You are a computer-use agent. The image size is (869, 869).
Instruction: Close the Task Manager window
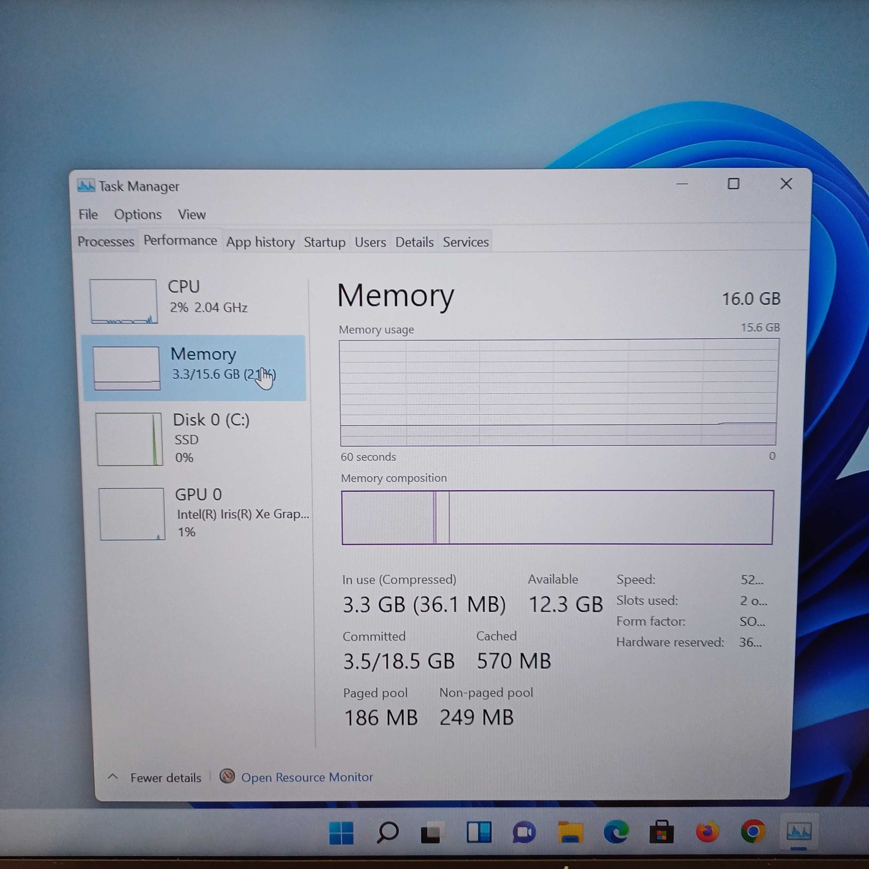pyautogui.click(x=786, y=184)
